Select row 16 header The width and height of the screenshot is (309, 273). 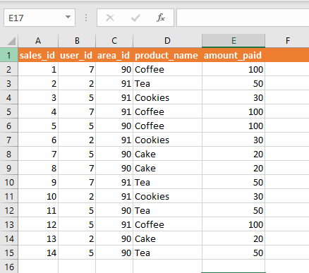coord(9,267)
